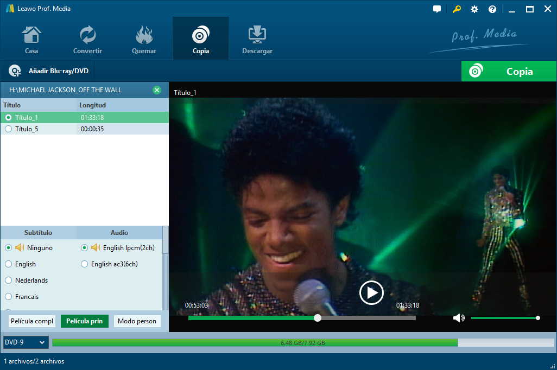
Task: Click the Subtítulo column header
Action: tap(39, 233)
